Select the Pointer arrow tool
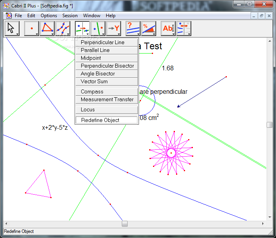The image size is (276, 238). point(12,29)
